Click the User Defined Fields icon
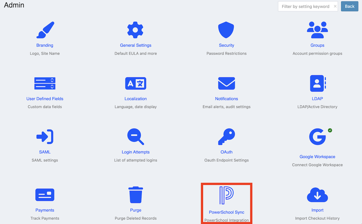 coord(45,83)
